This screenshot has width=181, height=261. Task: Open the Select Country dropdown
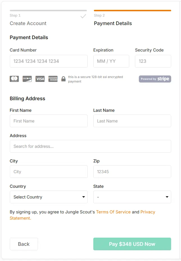[49, 197]
